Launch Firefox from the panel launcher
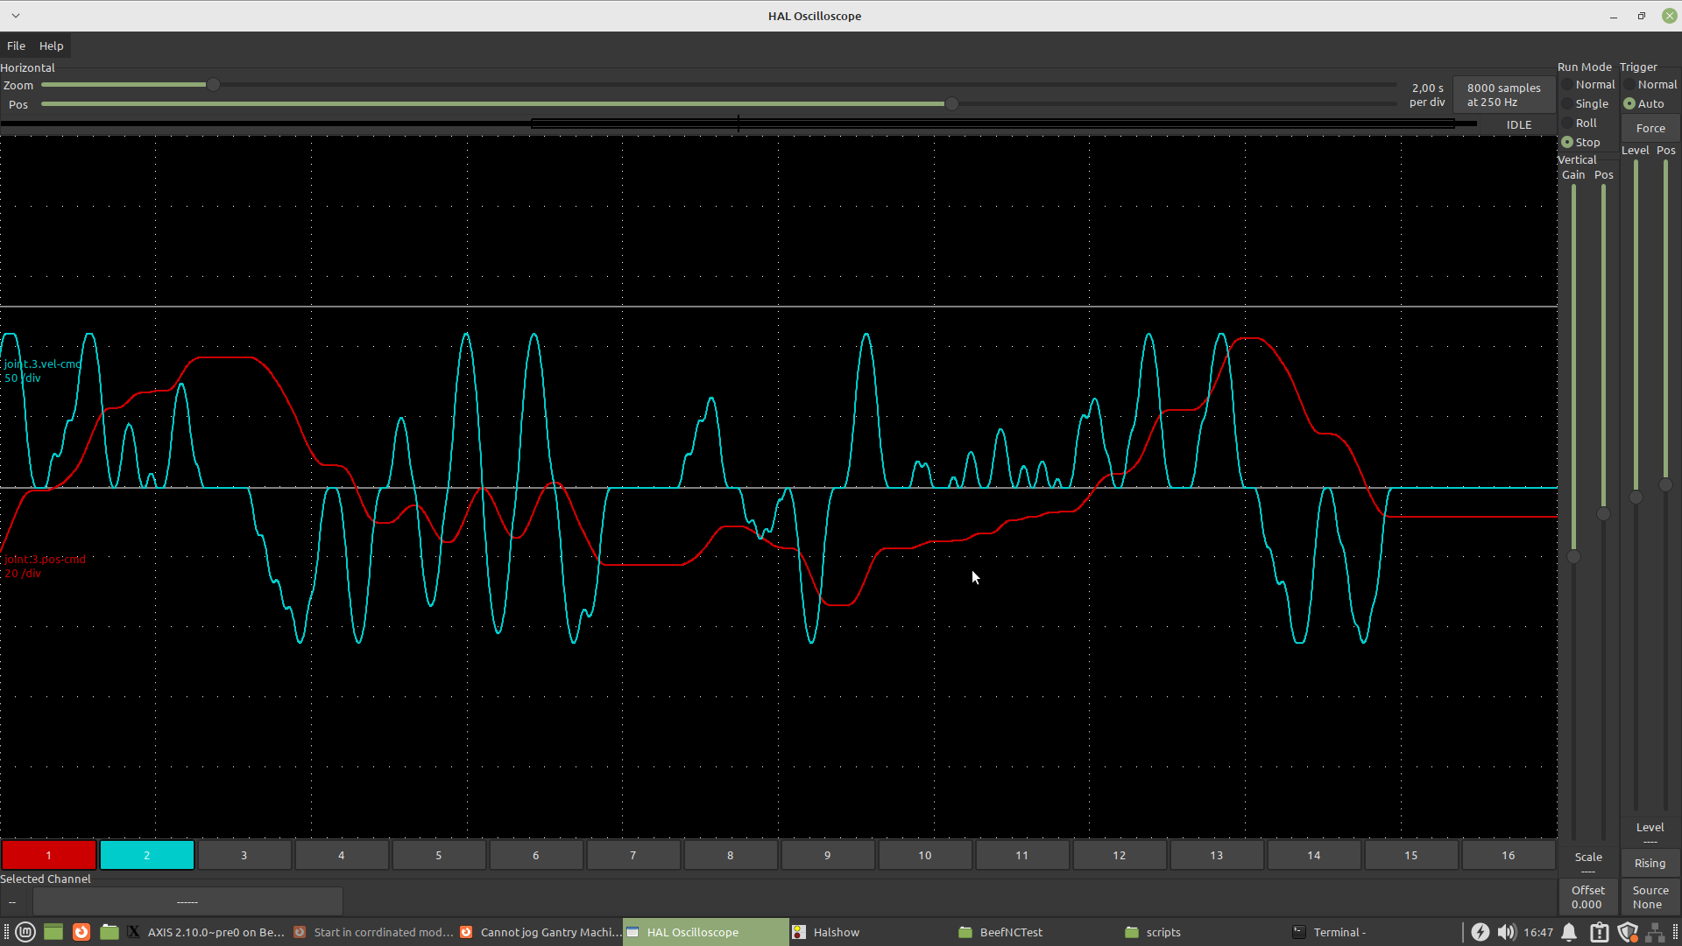 81,932
